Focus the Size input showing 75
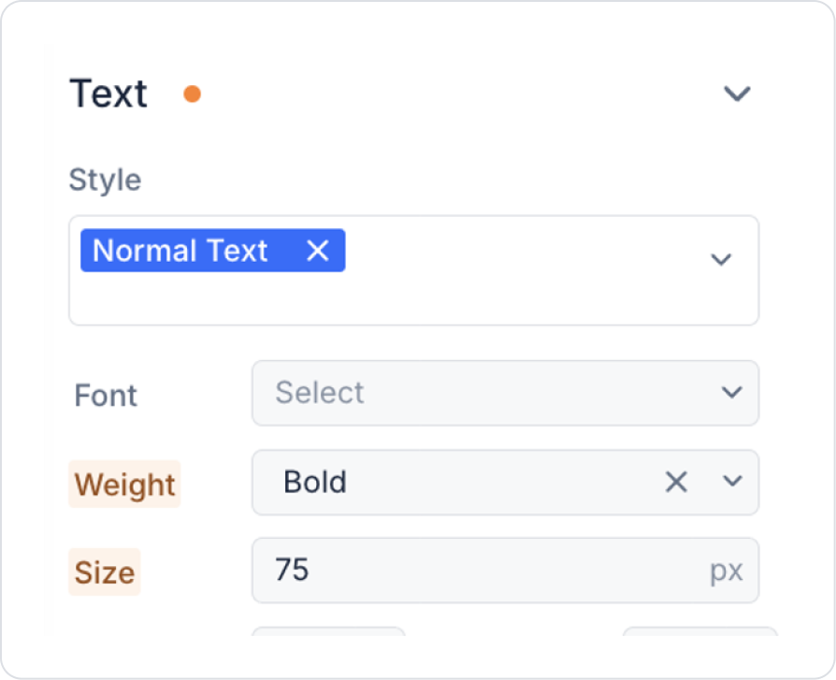Viewport: 836px width, 680px height. click(468, 571)
